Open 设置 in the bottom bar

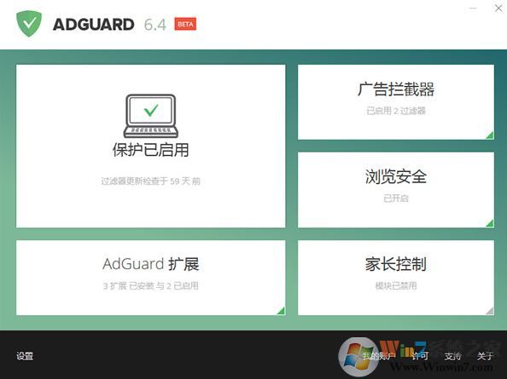coord(25,356)
